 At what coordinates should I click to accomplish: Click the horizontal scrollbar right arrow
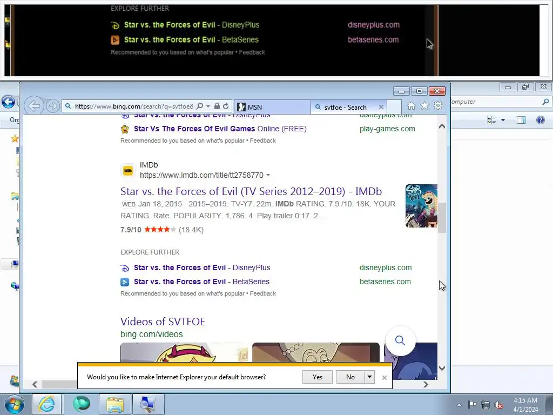(x=426, y=384)
